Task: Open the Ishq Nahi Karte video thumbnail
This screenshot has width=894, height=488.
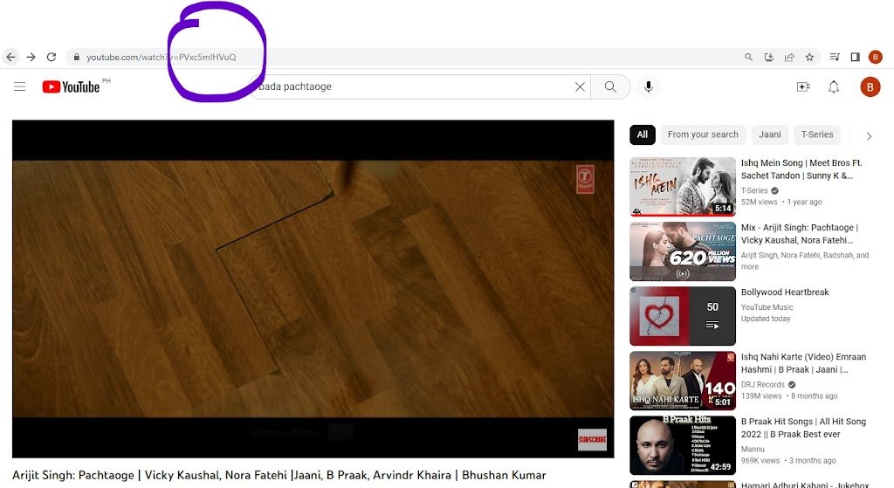Action: point(683,381)
